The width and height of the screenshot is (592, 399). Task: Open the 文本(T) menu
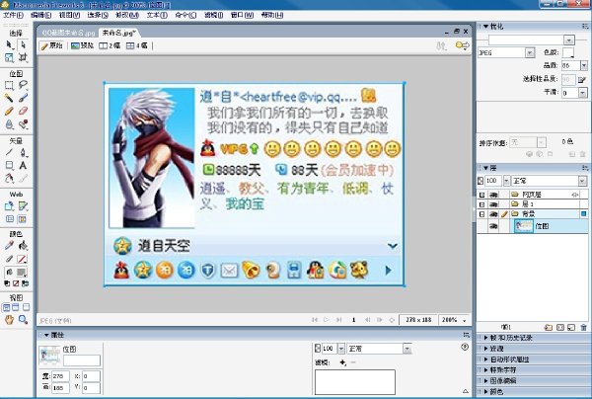157,15
